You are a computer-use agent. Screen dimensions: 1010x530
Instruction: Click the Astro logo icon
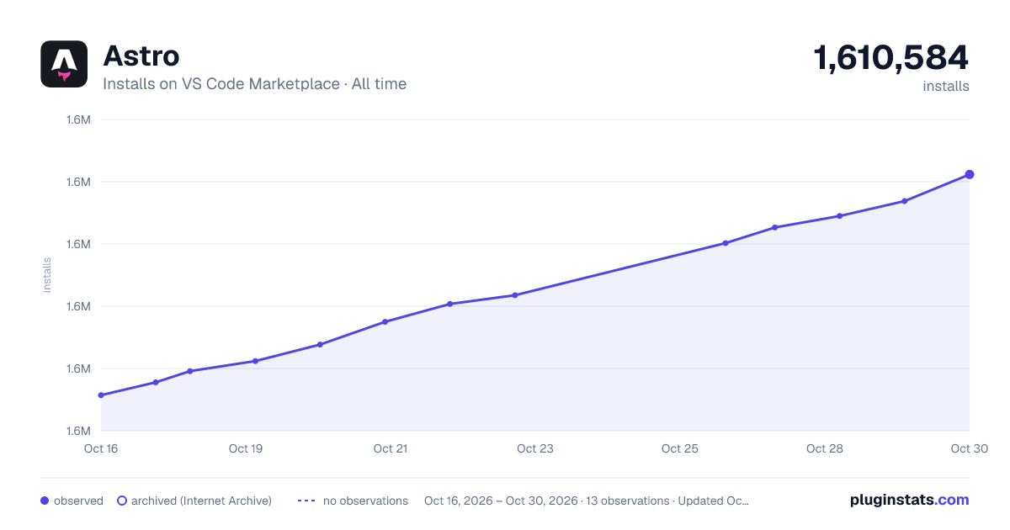pos(64,64)
